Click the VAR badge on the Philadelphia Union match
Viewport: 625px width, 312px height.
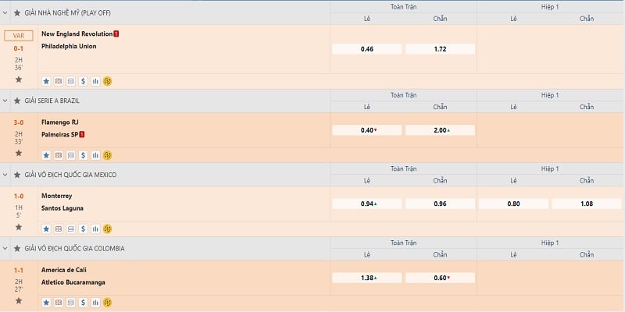point(19,36)
